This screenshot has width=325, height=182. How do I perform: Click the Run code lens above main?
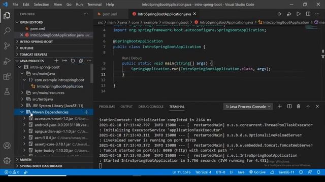[125, 58]
